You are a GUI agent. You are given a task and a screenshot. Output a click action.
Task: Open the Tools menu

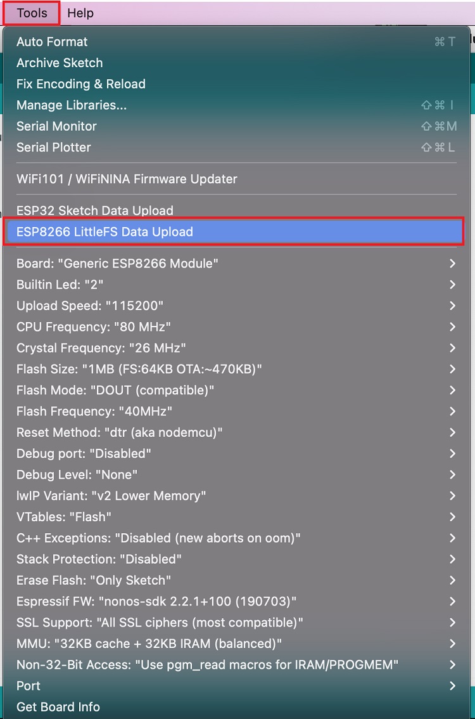(32, 13)
